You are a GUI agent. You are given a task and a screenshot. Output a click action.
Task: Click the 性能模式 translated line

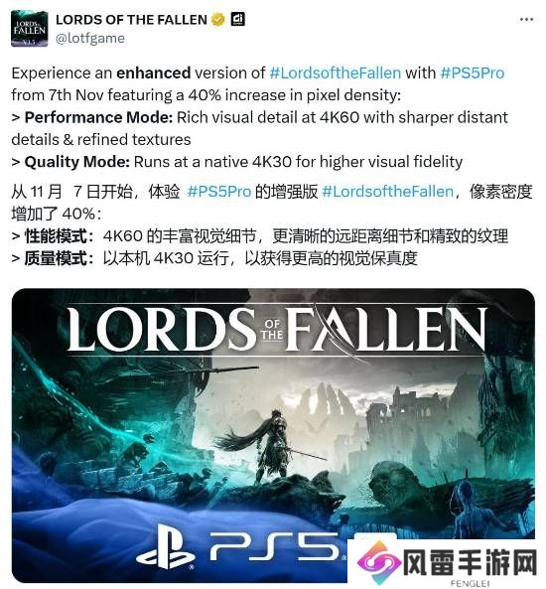(259, 236)
